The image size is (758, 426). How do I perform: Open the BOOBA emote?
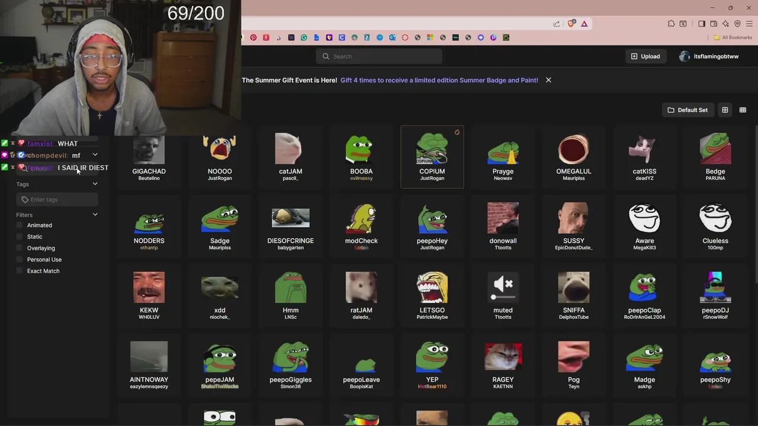361,157
